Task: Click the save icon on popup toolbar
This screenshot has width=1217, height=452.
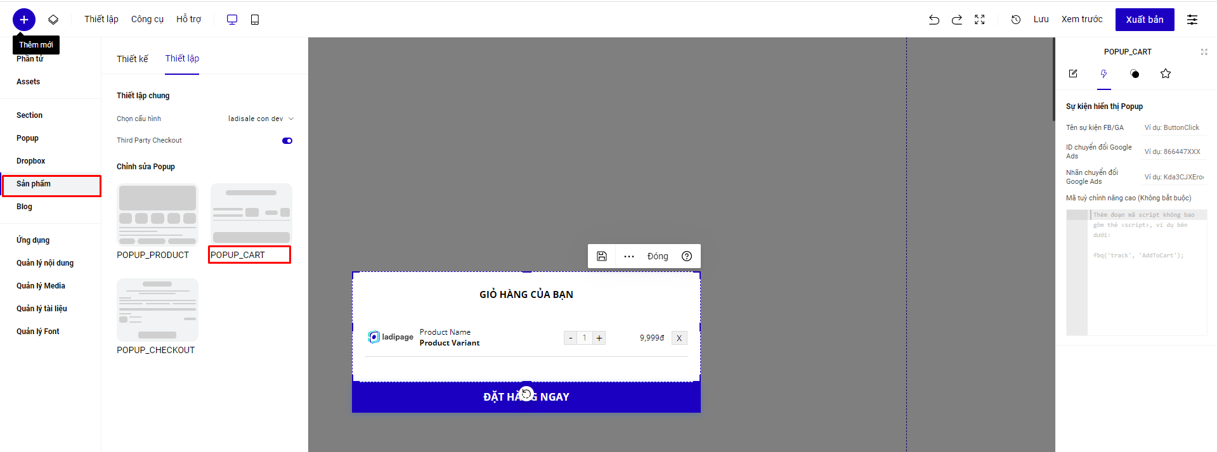Action: click(602, 256)
